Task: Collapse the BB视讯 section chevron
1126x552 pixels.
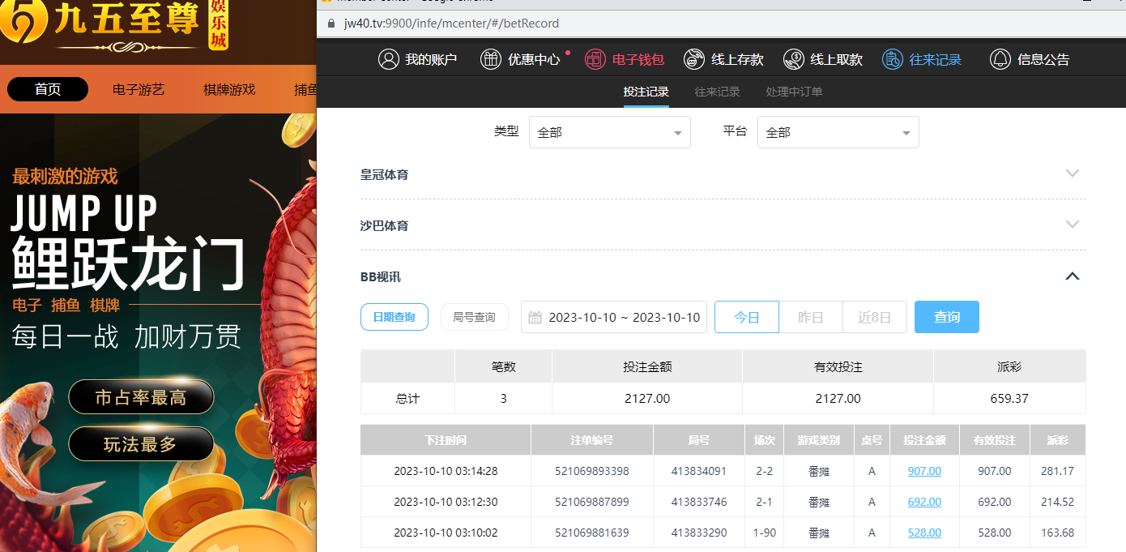Action: (1073, 276)
